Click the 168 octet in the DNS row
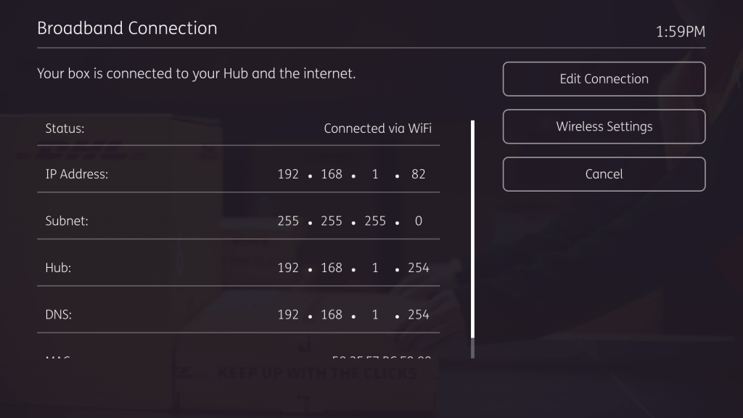The height and width of the screenshot is (418, 743). tap(332, 315)
